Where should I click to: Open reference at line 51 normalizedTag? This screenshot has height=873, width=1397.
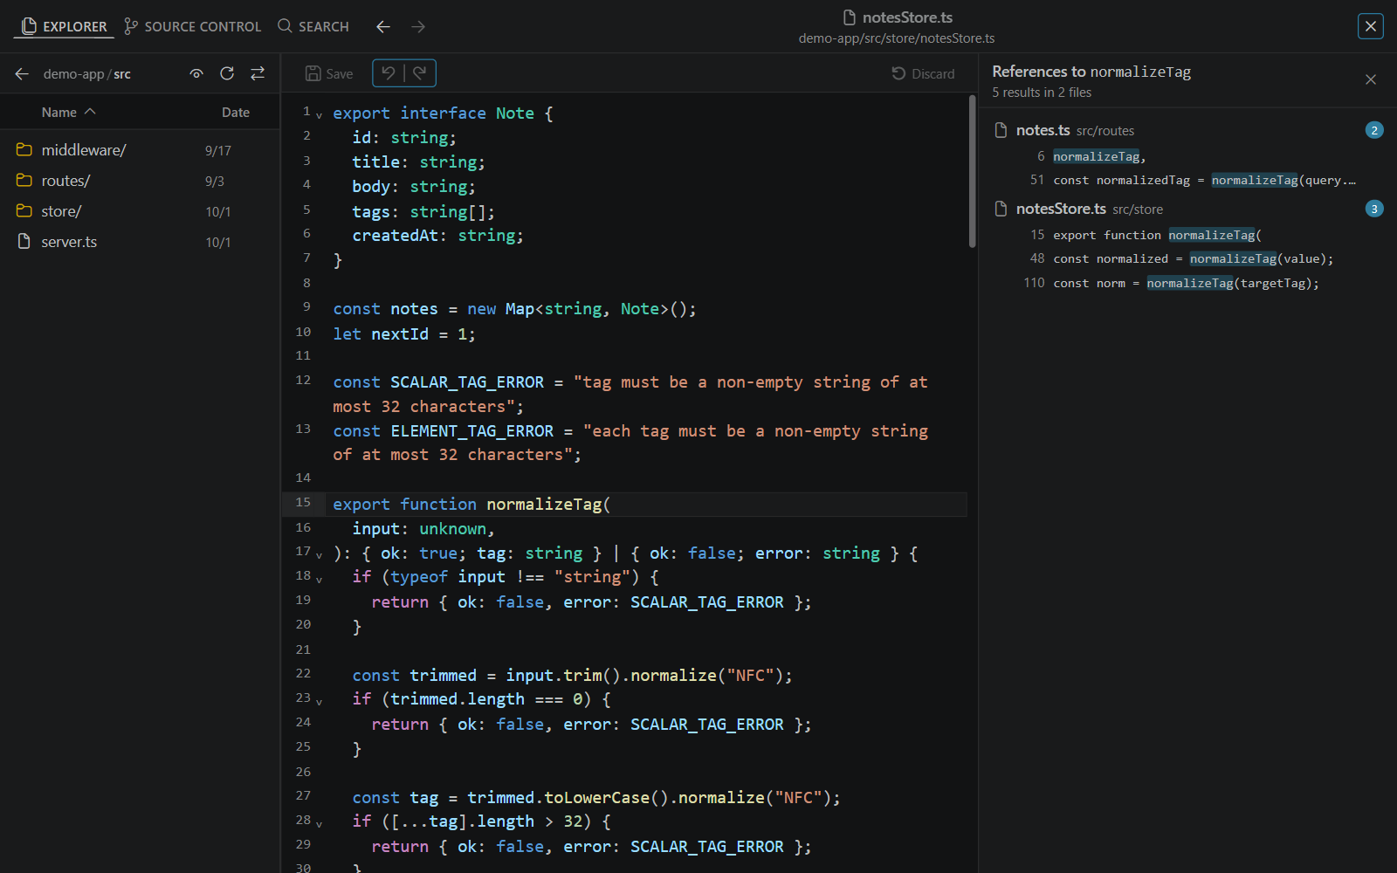click(x=1187, y=180)
